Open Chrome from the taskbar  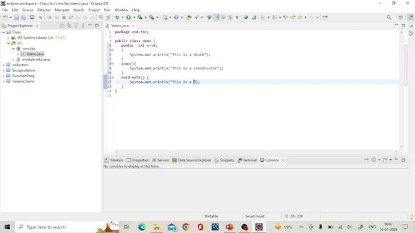point(186,227)
